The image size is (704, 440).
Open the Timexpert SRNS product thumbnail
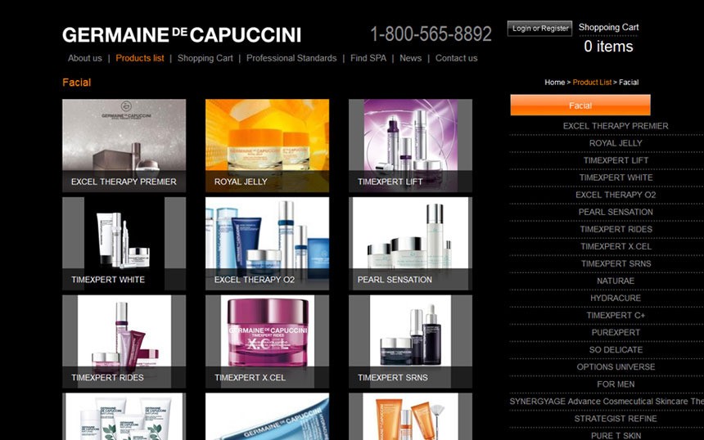click(x=410, y=341)
